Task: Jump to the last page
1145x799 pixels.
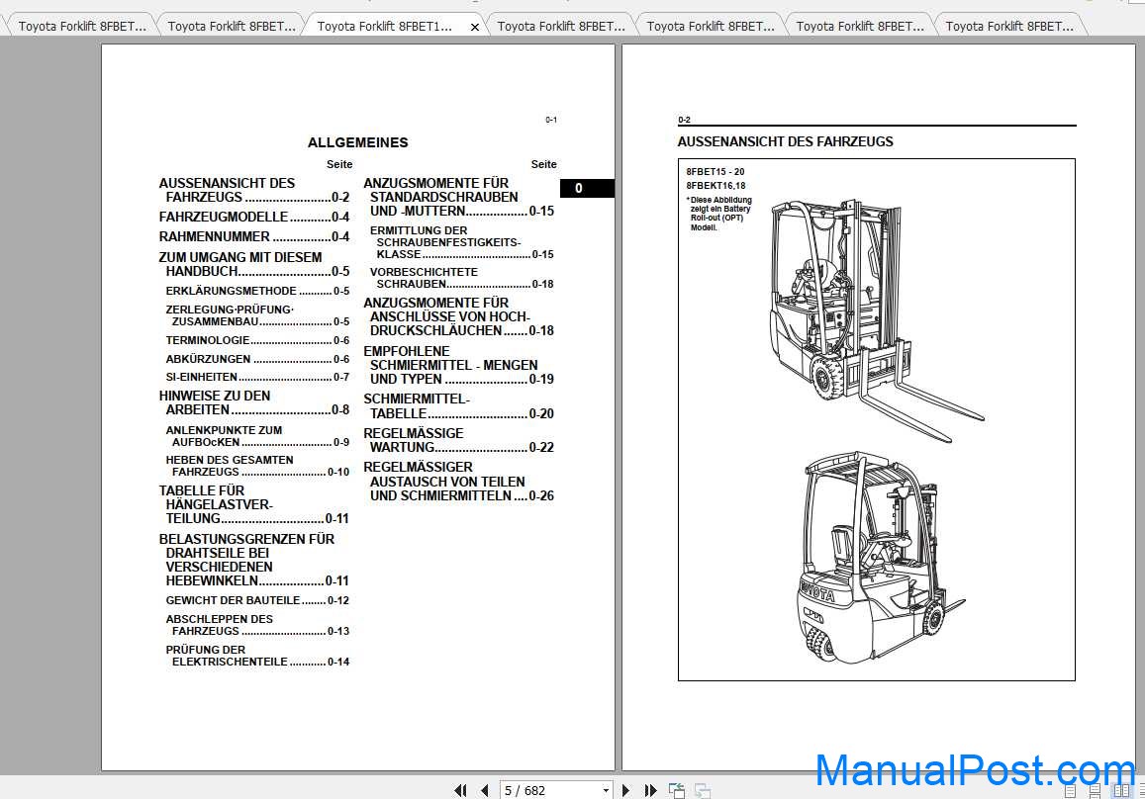Action: (650, 790)
